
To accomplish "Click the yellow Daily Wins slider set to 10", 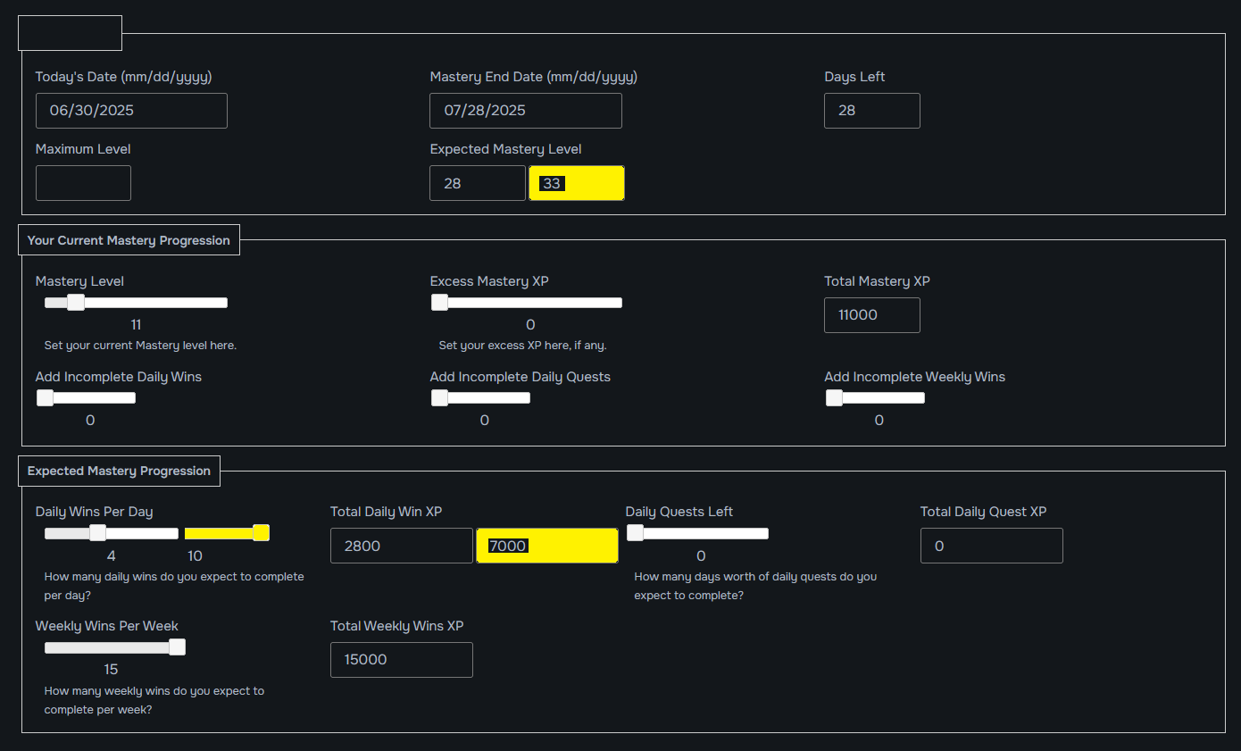I will pyautogui.click(x=227, y=533).
